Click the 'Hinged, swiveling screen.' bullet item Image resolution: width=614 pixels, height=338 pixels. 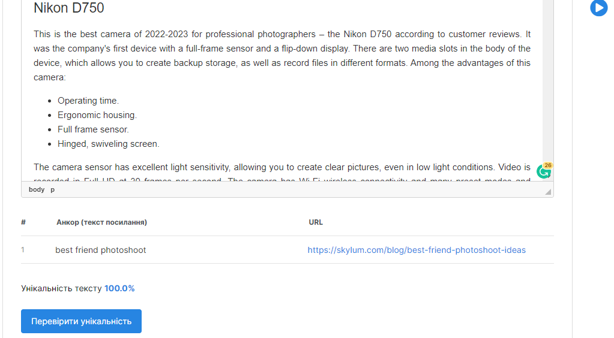(x=109, y=144)
